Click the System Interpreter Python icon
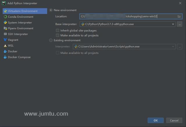This screenshot has width=186, height=127. (x=5, y=23)
